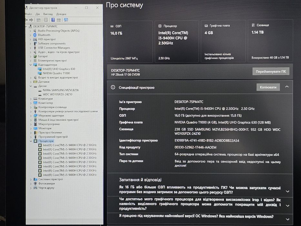Click the Фотокамери camera icon
Screen dimensions: 301x226
coord(35,183)
